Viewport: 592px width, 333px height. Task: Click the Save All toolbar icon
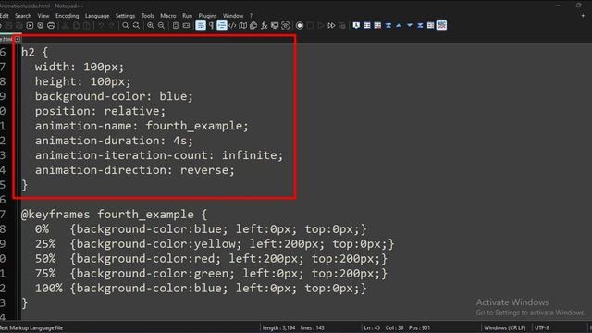click(19, 26)
